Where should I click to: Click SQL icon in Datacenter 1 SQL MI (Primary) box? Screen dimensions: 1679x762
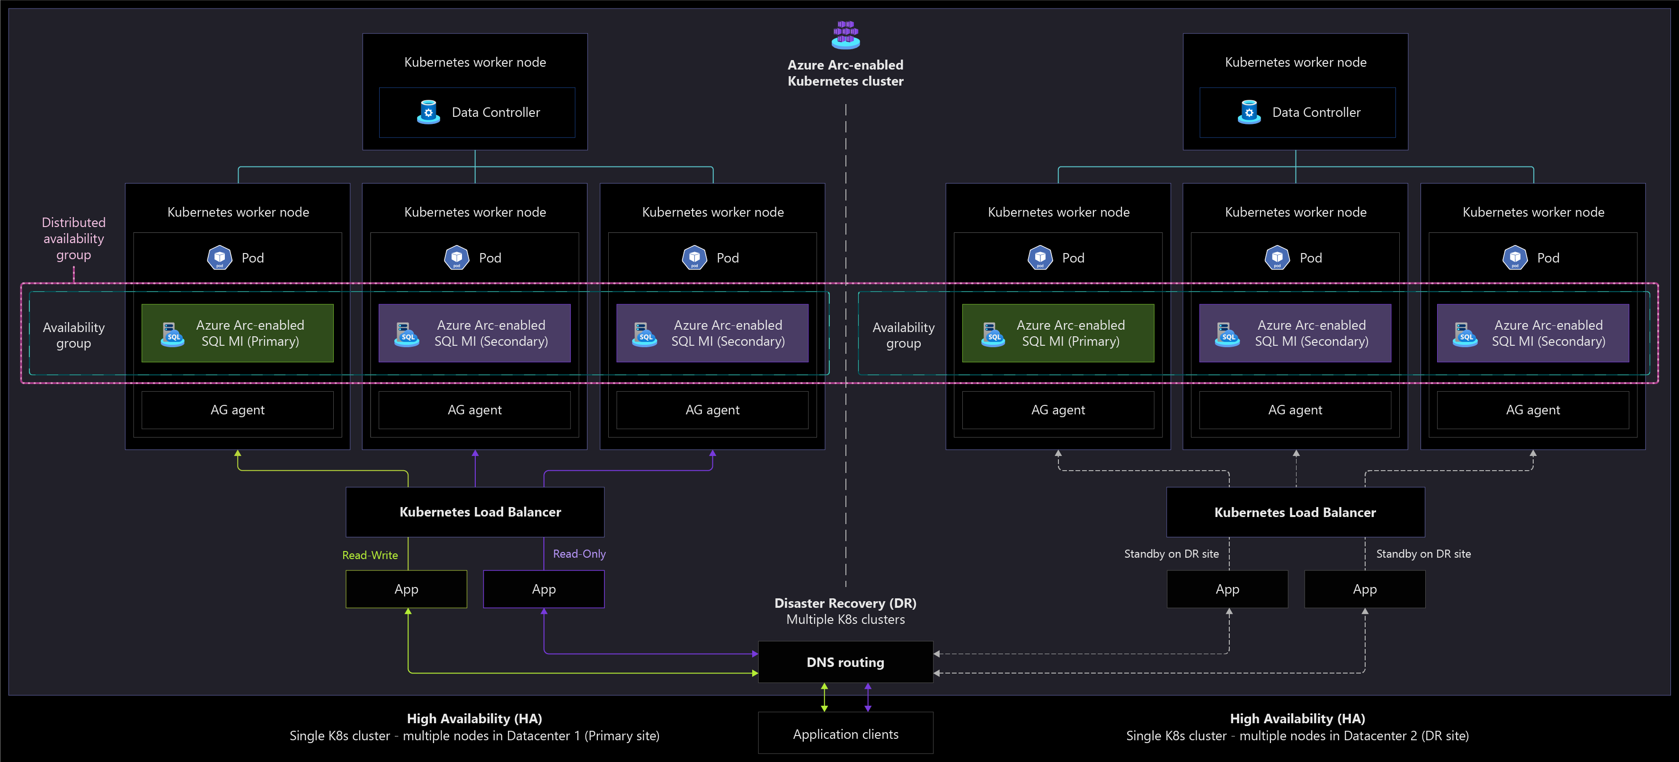173,334
